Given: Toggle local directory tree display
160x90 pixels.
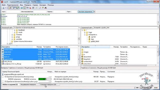Looking at the screenshot, I should point(12,8).
